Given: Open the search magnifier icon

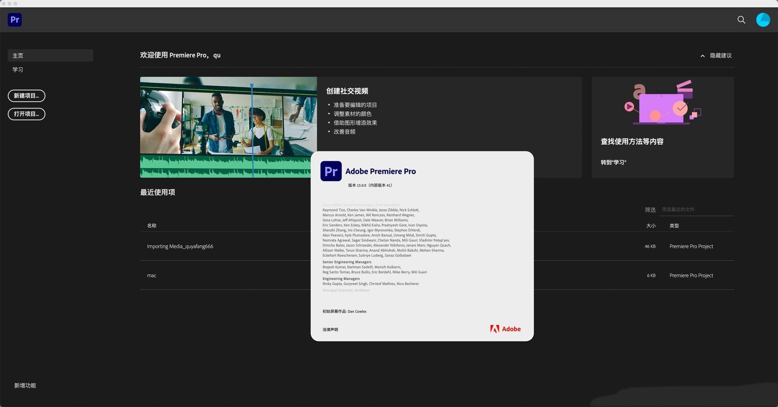Looking at the screenshot, I should tap(741, 19).
